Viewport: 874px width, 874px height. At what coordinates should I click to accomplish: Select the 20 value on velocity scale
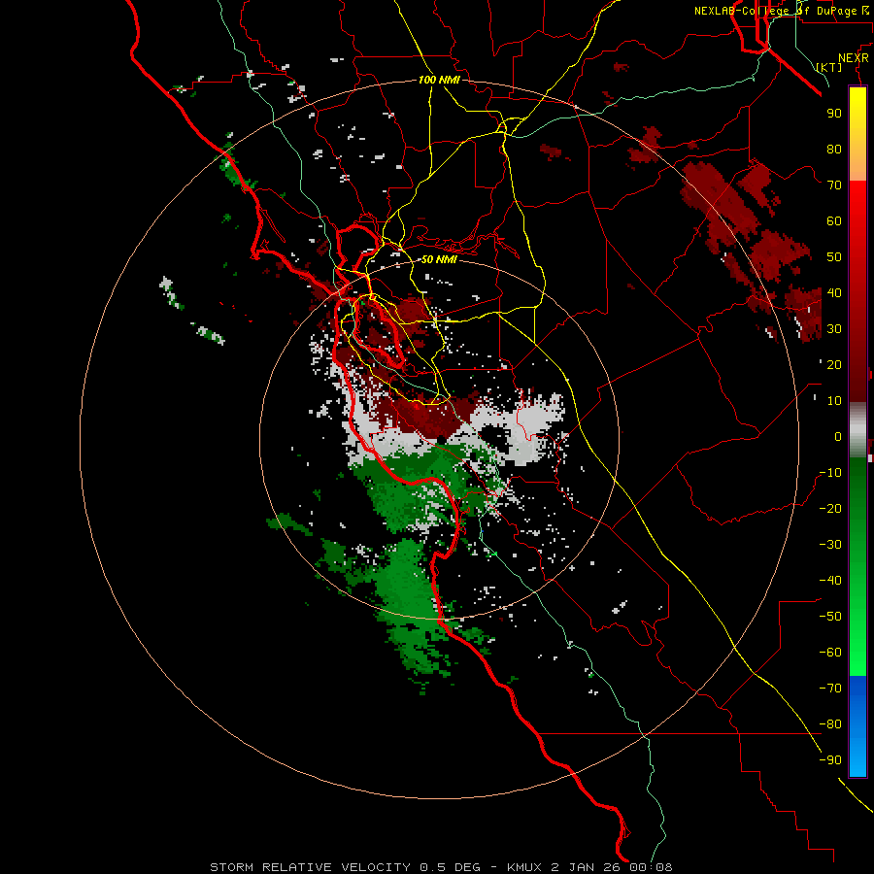click(834, 364)
